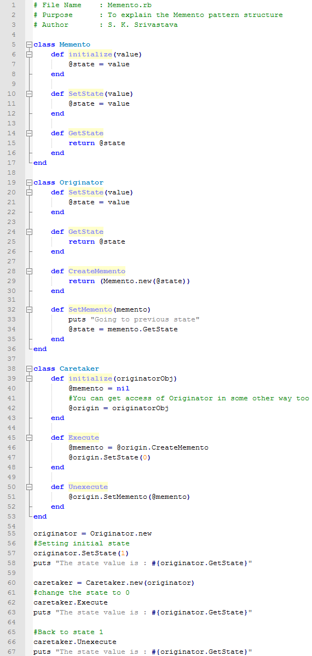Collapse the def Unexecute fold marker
This screenshot has width=312, height=656.
click(29, 487)
